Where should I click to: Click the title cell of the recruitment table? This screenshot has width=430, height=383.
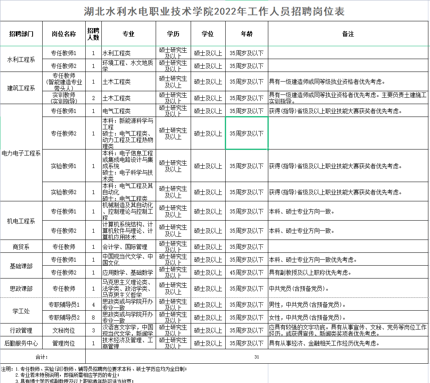pyautogui.click(x=214, y=11)
